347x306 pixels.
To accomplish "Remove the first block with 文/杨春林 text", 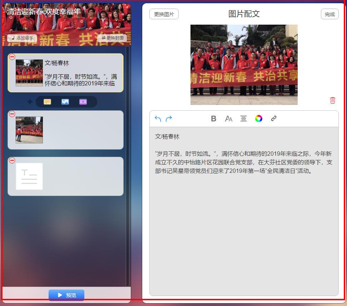I will (x=12, y=57).
